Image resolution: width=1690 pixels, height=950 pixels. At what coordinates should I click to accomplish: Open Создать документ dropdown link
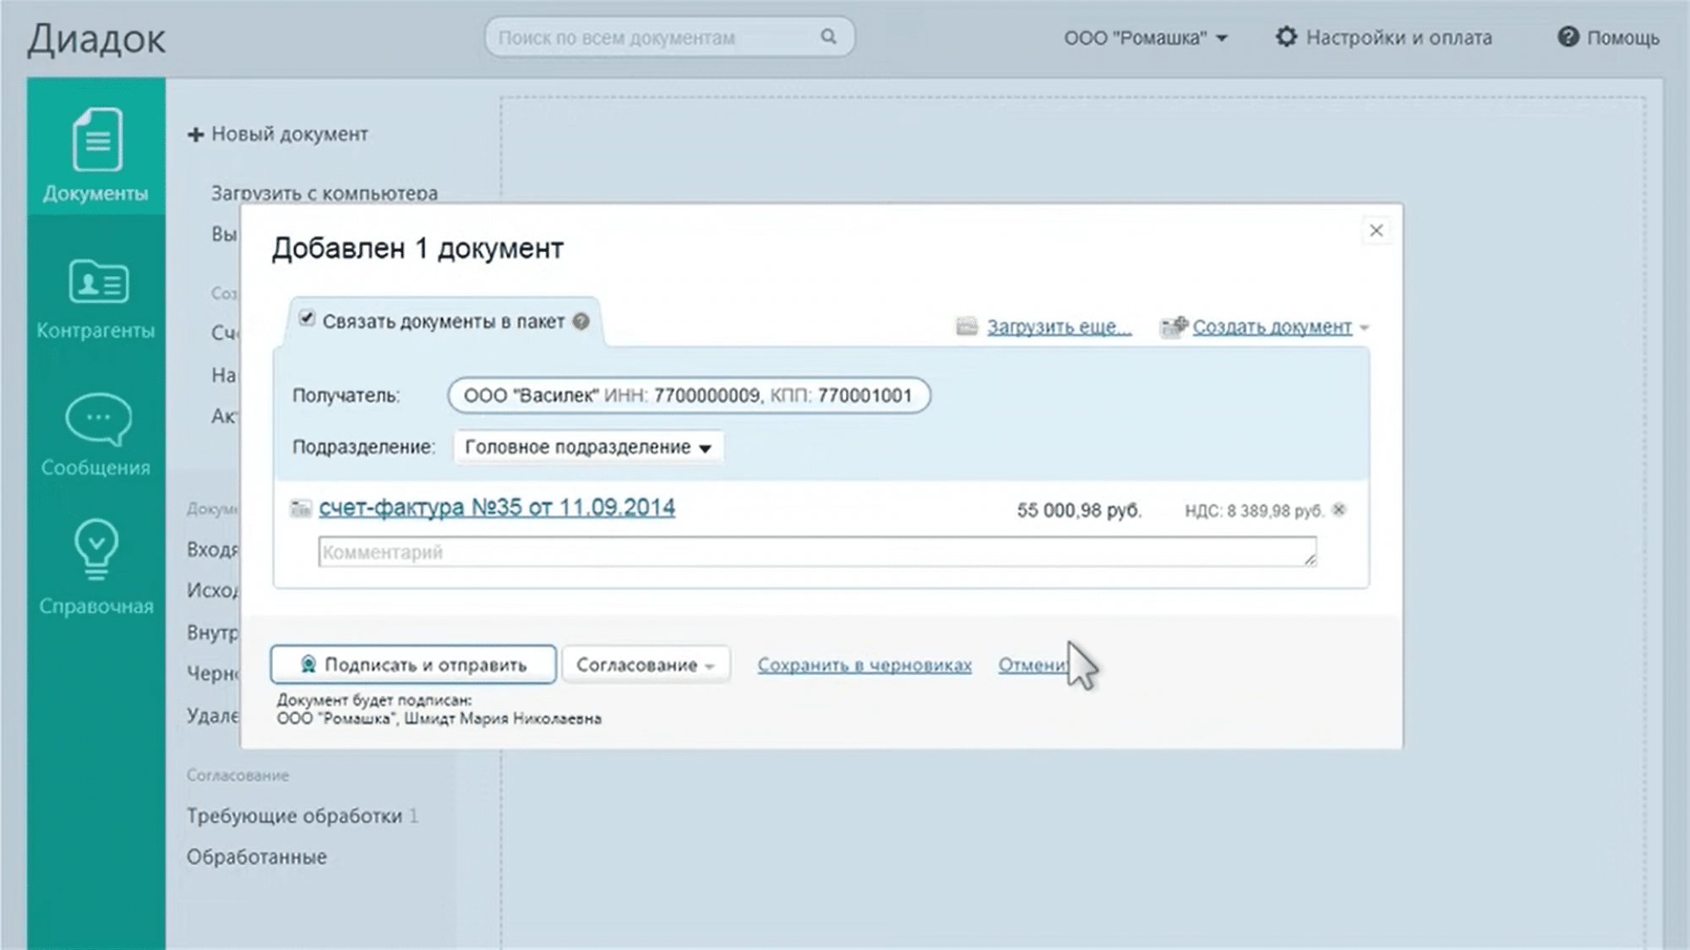(1272, 327)
